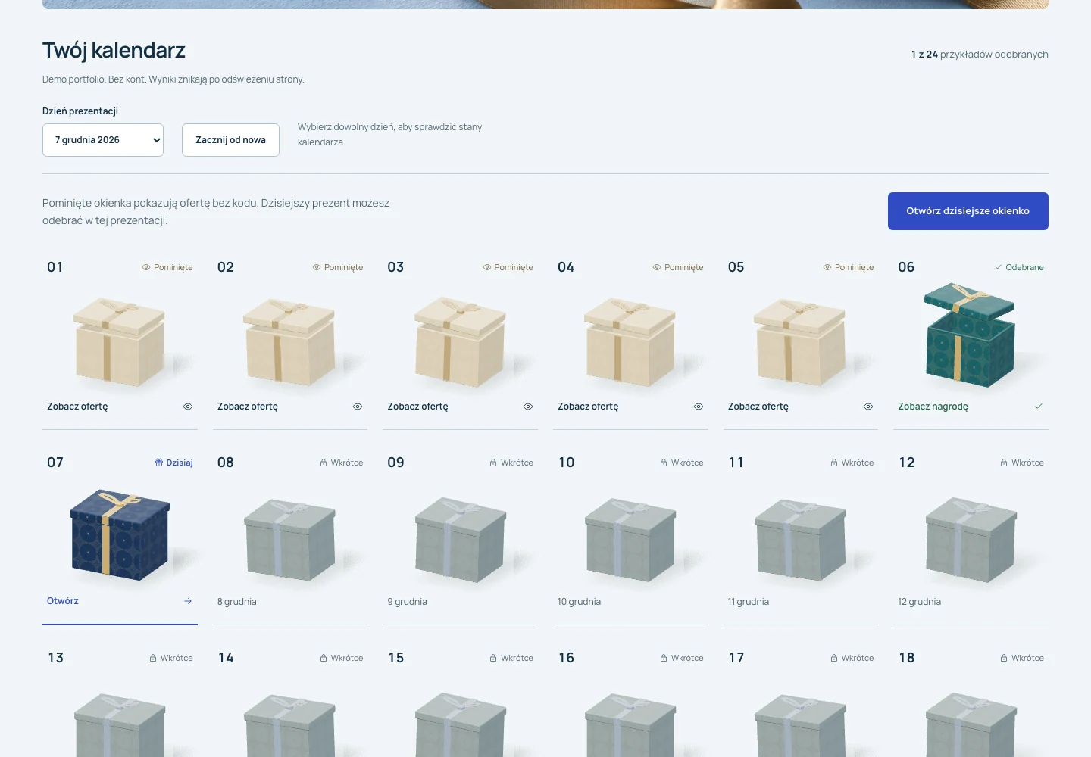Click the grey locked gift box for day 12
Viewport: 1091px width, 757px height.
[x=971, y=539]
